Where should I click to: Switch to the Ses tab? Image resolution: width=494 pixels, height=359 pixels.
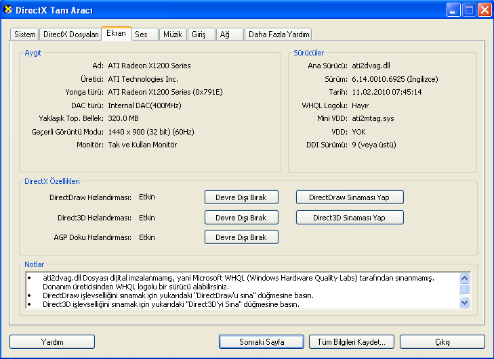144,34
